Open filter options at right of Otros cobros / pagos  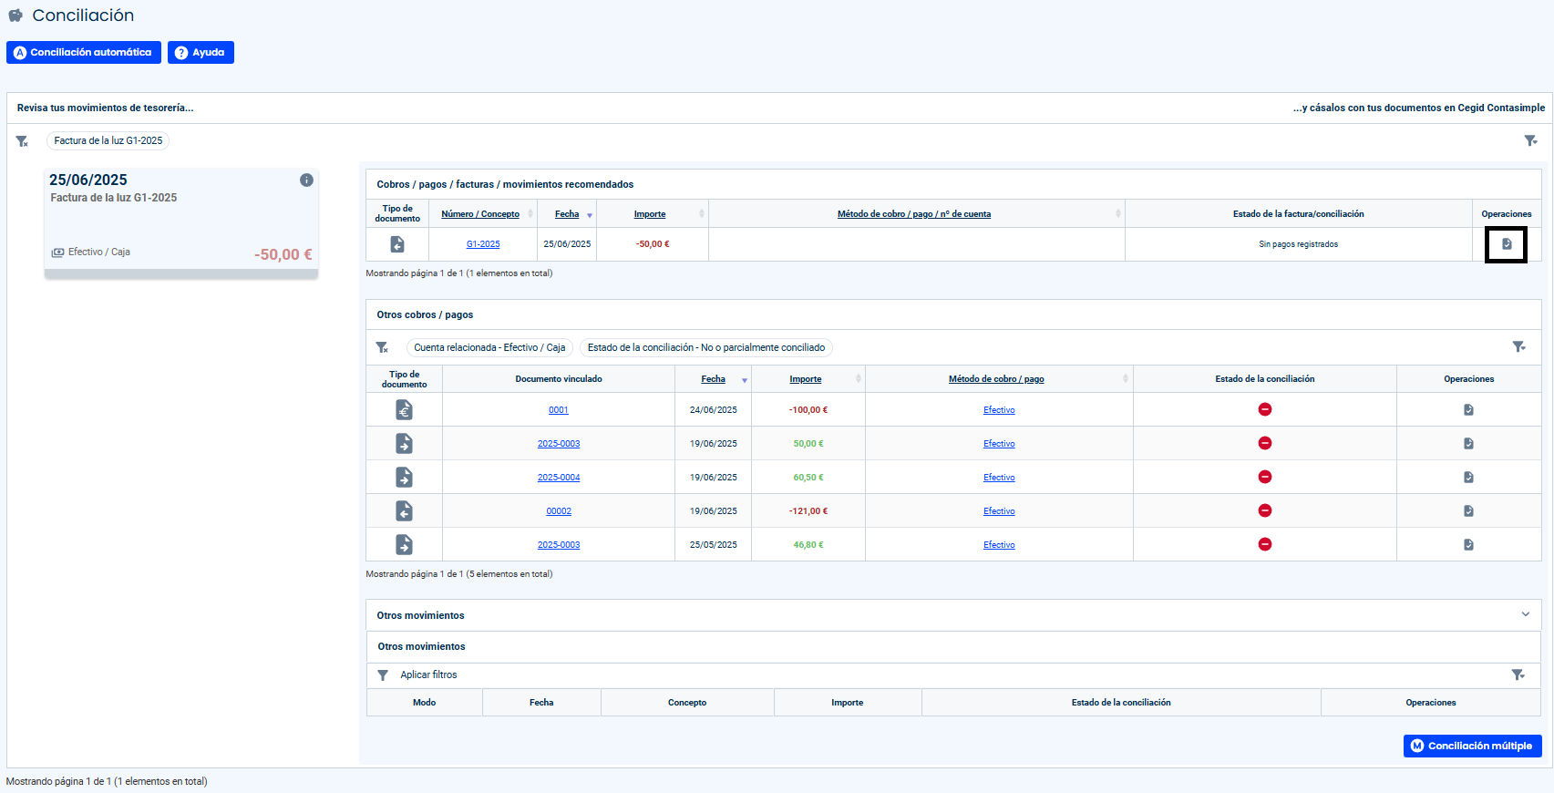click(x=1518, y=346)
